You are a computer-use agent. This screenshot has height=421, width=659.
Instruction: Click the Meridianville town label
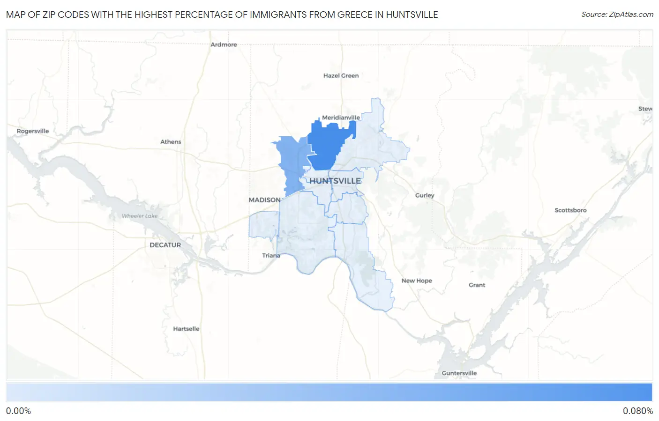coord(341,118)
